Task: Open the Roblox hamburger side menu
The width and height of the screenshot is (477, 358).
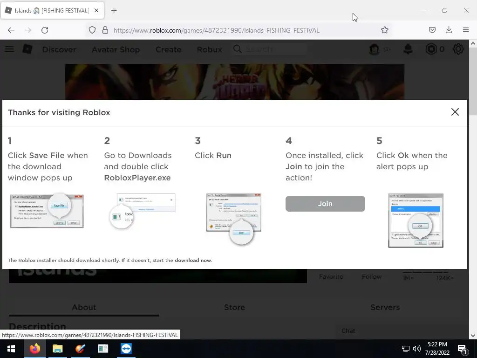Action: click(x=9, y=49)
